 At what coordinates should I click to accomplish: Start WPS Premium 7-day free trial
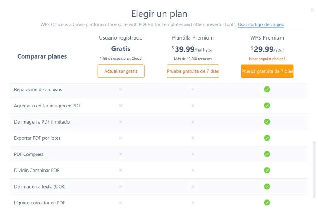pyautogui.click(x=267, y=71)
